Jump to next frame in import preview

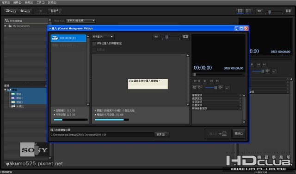tap(217, 81)
